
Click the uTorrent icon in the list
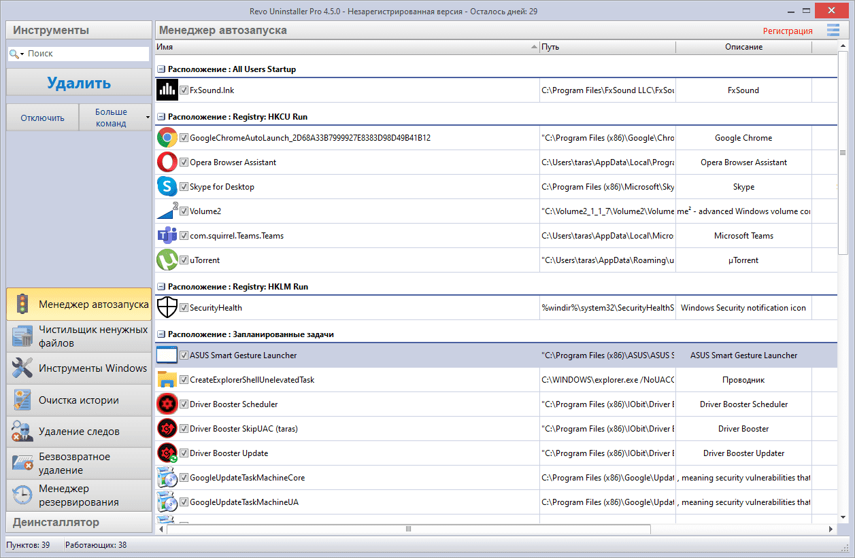tap(167, 260)
